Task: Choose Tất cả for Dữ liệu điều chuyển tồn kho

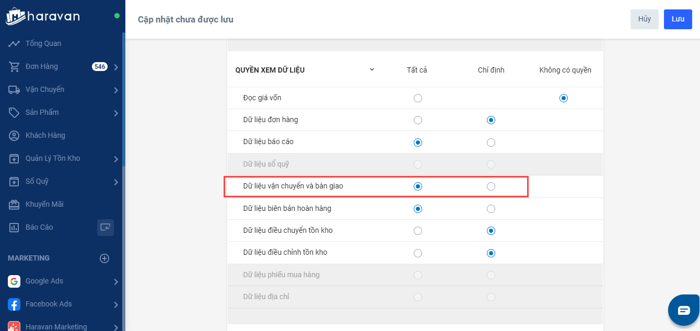Action: (x=417, y=231)
